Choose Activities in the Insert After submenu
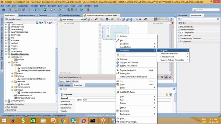 point(173,50)
